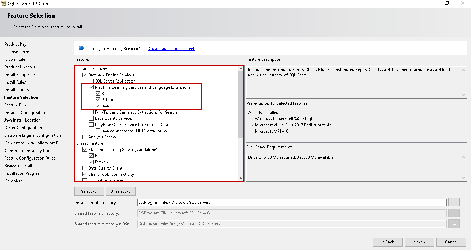Click the 'Server Configuration' sidebar step
This screenshot has width=471, height=250.
click(23, 128)
